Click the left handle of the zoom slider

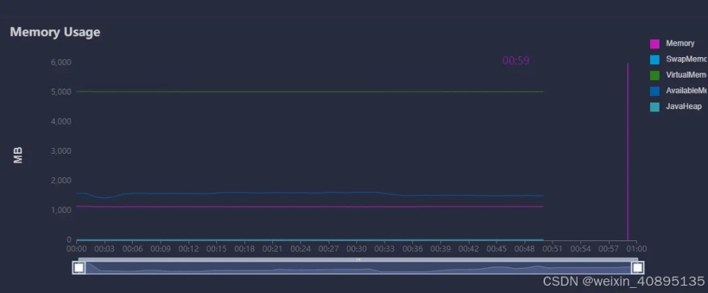(x=79, y=267)
